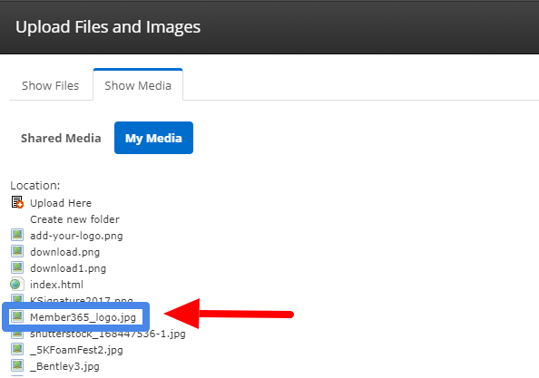Click the globe icon beside index.html
Screen dimensions: 539x378
[x=17, y=284]
